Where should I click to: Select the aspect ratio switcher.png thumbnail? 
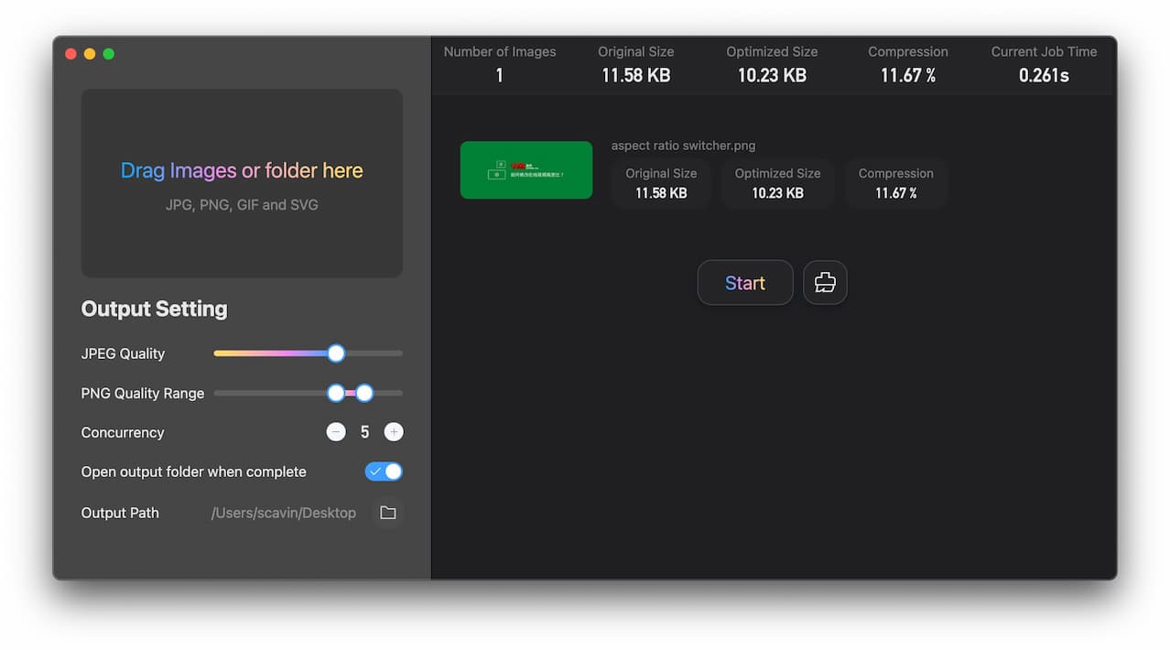(x=525, y=170)
